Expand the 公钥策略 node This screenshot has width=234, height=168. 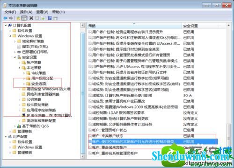pos(20,99)
